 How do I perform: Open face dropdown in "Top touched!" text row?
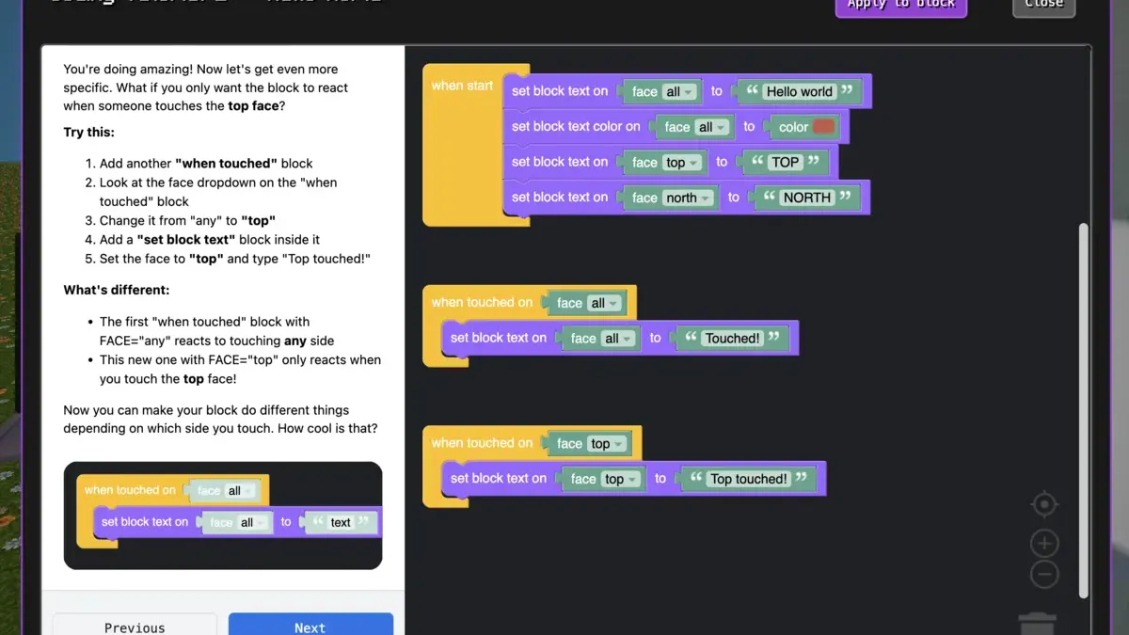point(621,480)
